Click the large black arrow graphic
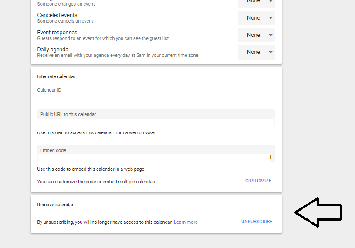 (318, 212)
